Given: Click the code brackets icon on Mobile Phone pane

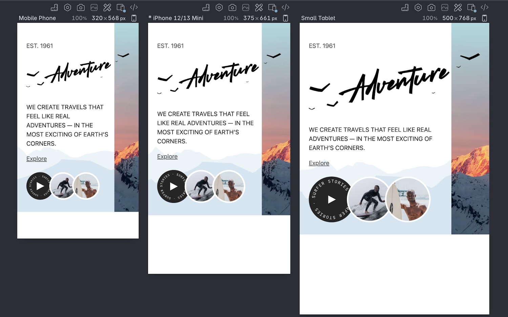Looking at the screenshot, I should [x=134, y=7].
